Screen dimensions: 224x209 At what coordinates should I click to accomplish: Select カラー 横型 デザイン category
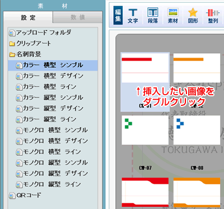pos(53,76)
